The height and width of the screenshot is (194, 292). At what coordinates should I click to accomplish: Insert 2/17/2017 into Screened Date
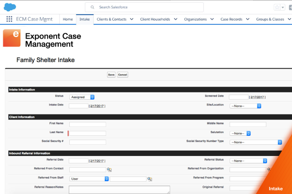(x=257, y=97)
